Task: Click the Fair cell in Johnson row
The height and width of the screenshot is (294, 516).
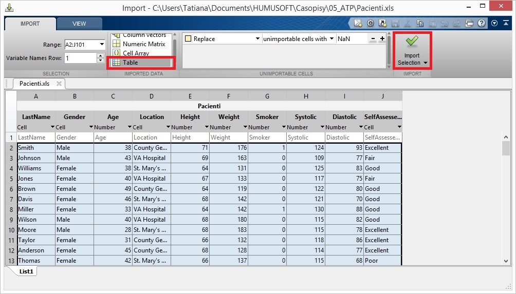Action: [383, 158]
